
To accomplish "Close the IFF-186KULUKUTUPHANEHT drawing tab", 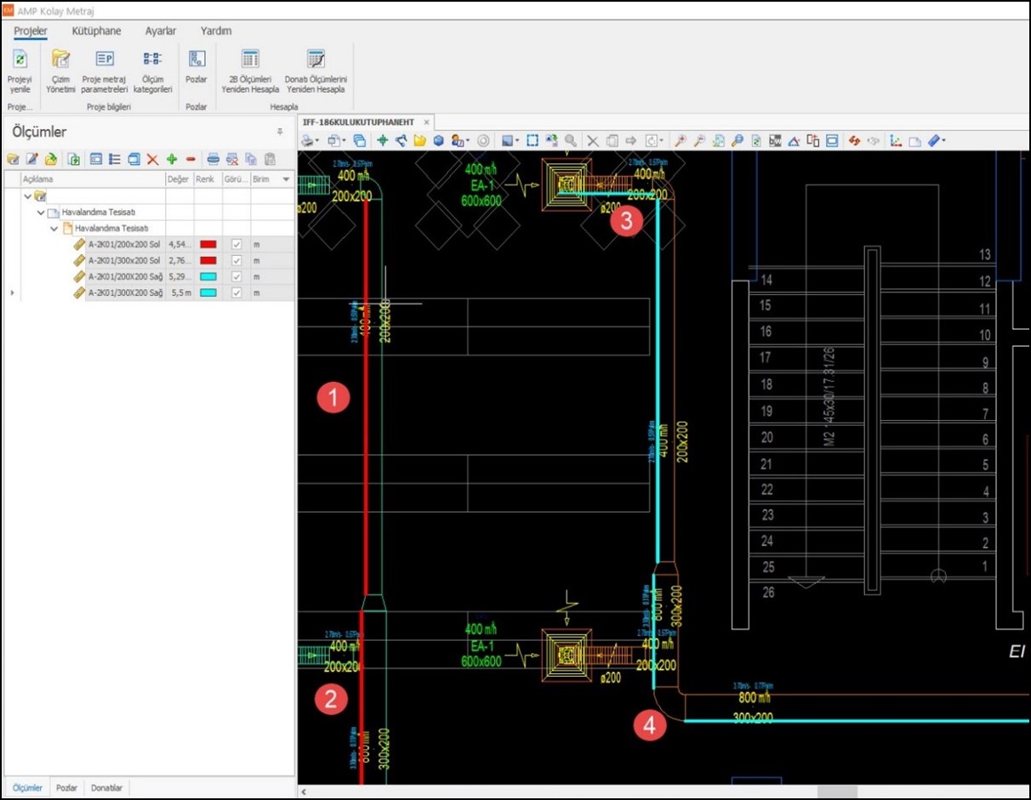I will point(427,122).
